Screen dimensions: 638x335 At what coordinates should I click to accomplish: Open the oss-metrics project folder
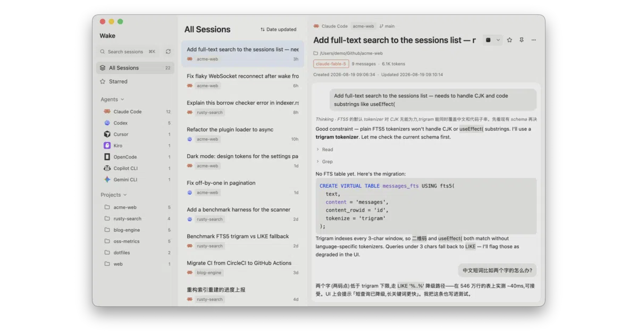(x=136, y=241)
